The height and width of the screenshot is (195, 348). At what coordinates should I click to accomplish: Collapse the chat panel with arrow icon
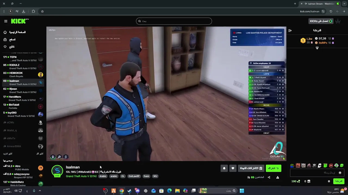pyautogui.click(x=290, y=31)
